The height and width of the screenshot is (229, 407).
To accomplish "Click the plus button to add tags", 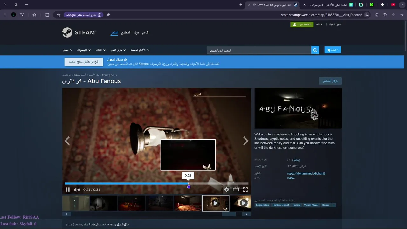I will (x=334, y=205).
